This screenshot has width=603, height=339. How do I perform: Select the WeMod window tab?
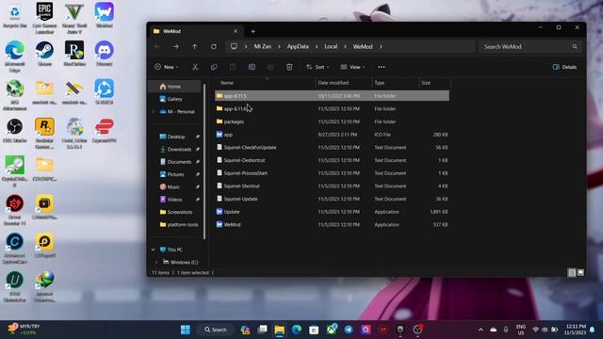click(195, 31)
